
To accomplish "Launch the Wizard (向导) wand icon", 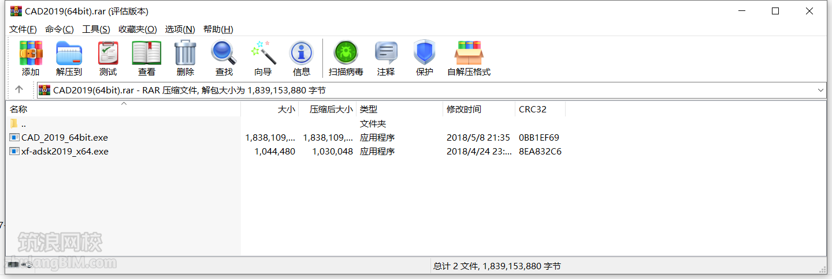I will pos(263,54).
